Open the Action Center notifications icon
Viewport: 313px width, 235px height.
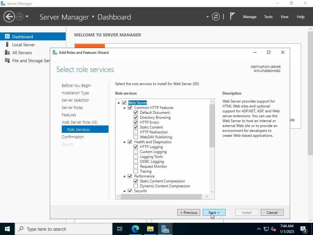pos(304,229)
